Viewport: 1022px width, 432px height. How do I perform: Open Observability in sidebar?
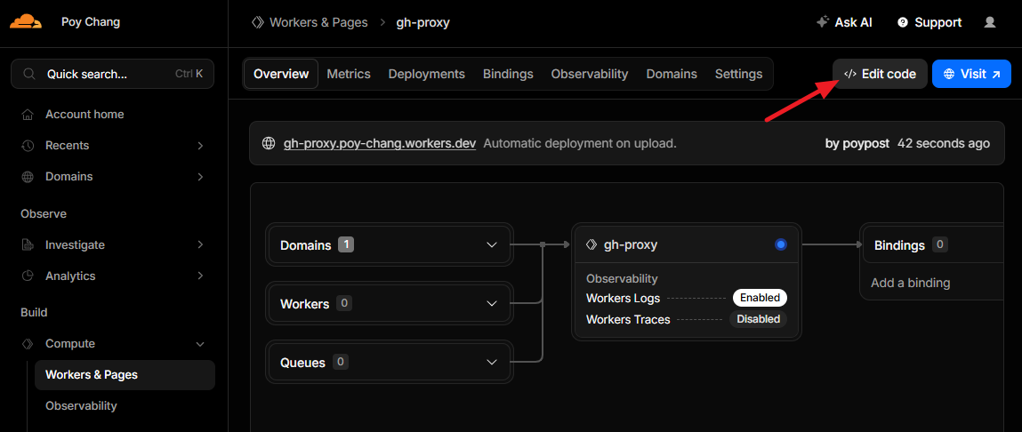tap(82, 406)
